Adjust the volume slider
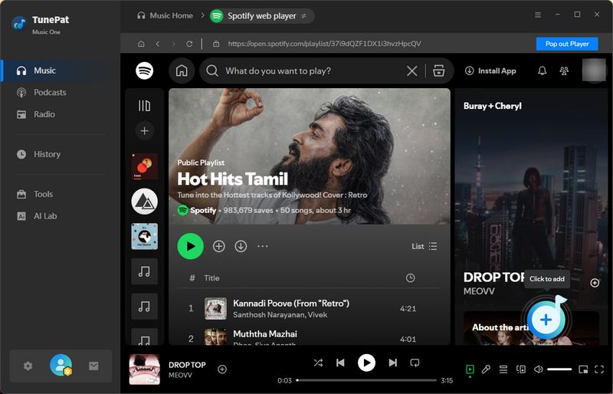 (x=559, y=369)
